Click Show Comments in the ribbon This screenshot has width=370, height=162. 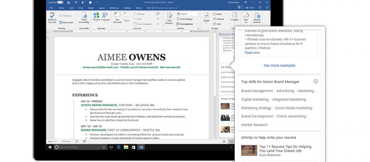[x=142, y=24]
